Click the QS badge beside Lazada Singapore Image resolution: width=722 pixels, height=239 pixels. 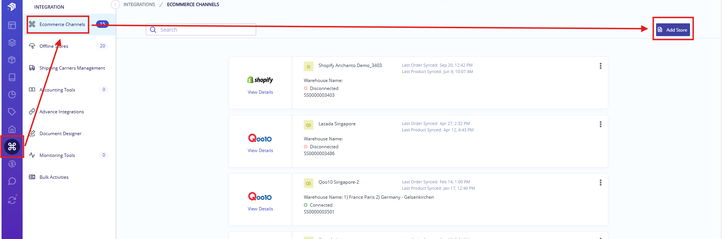pos(308,125)
